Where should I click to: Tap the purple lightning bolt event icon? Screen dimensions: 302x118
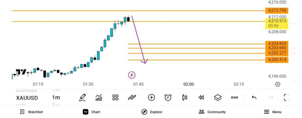pos(132,75)
